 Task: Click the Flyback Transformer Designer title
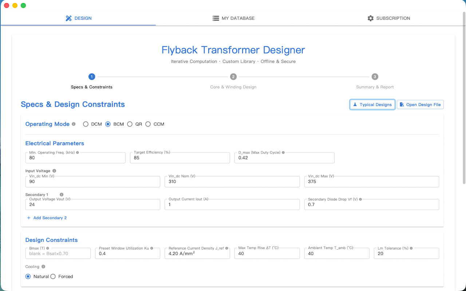[233, 50]
